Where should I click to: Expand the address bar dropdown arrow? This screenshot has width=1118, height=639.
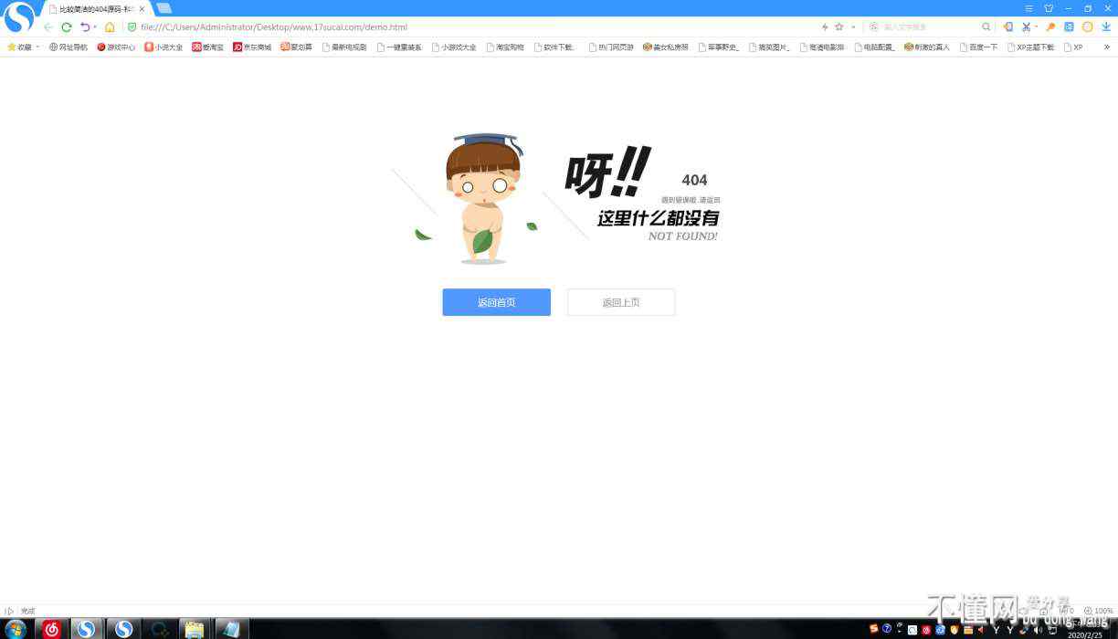point(853,27)
